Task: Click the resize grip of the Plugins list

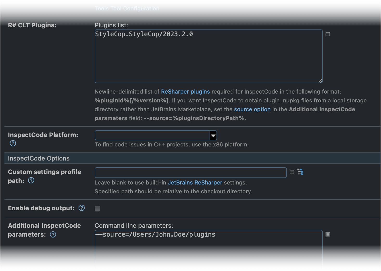Action: [x=320, y=81]
